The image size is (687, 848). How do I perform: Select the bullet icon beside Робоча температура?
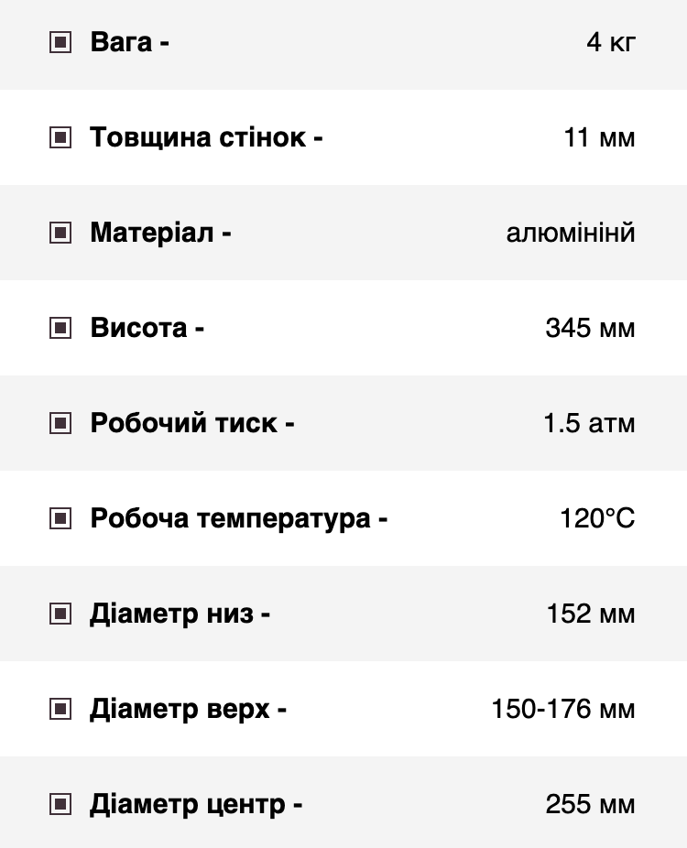tap(60, 518)
